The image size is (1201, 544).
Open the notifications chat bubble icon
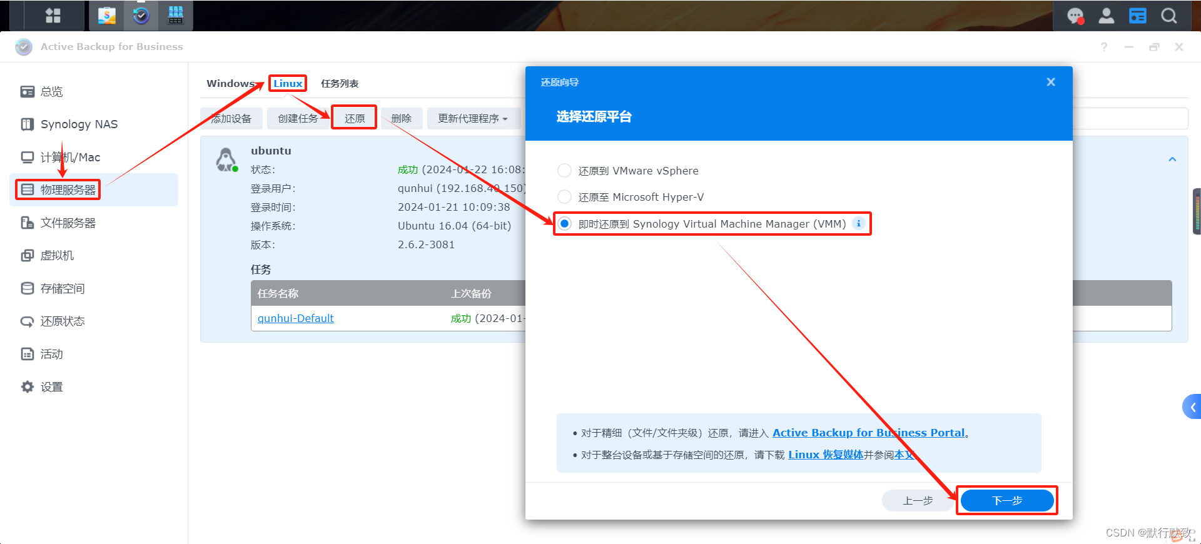(x=1075, y=16)
